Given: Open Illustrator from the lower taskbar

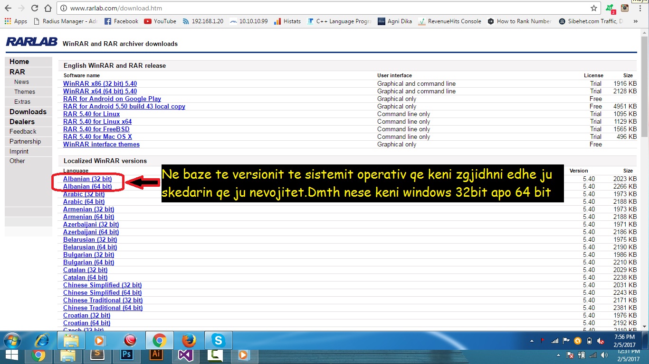Looking at the screenshot, I should 155,355.
